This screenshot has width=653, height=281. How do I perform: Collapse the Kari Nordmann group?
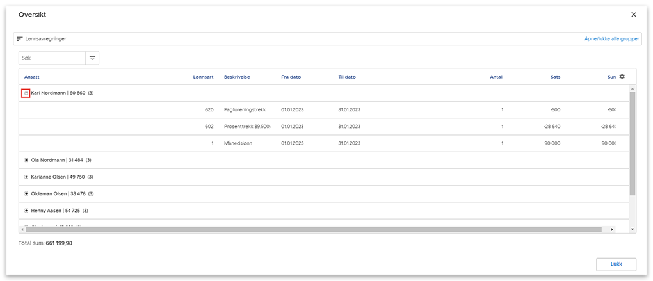(x=26, y=93)
